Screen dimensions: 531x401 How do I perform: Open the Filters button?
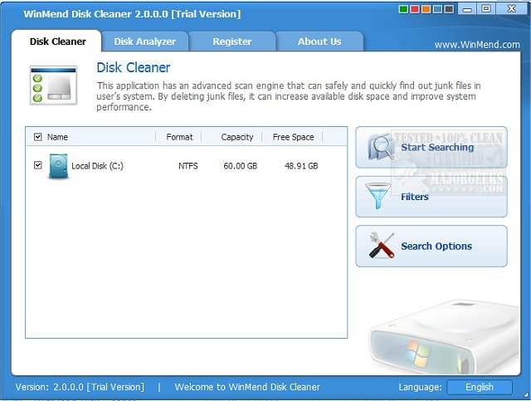point(431,197)
